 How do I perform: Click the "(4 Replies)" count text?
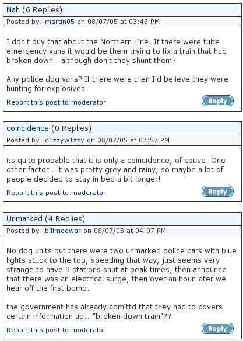tap(65, 219)
